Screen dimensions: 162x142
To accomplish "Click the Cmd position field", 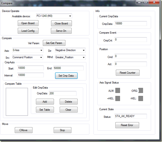I will [x=131, y=56].
